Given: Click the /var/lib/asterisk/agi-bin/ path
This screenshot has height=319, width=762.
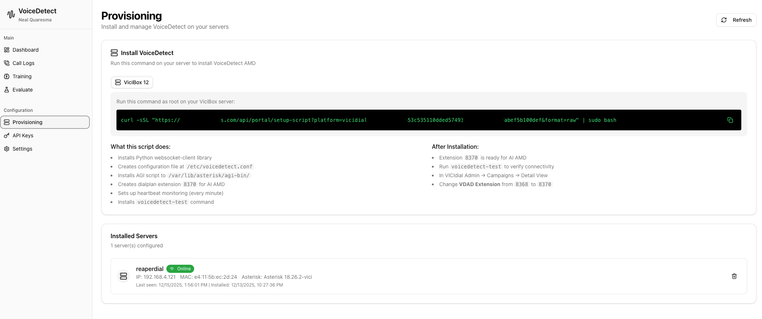Looking at the screenshot, I should click(209, 175).
